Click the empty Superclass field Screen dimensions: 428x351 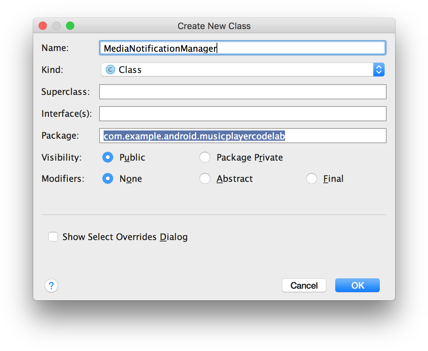(x=243, y=92)
